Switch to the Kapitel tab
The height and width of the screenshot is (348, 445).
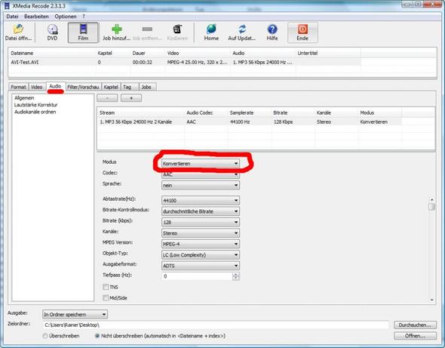click(111, 87)
